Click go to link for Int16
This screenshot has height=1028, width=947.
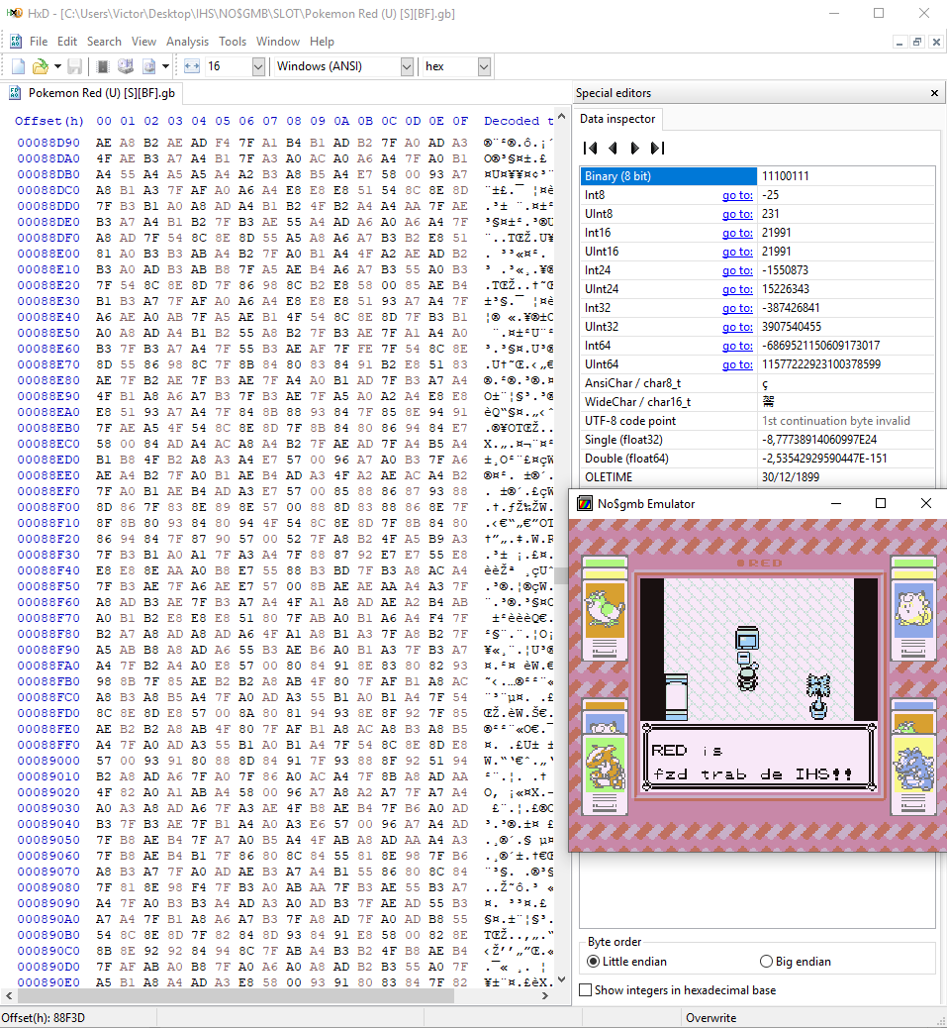pyautogui.click(x=737, y=233)
